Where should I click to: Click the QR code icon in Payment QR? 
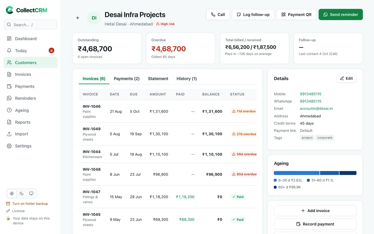[x=284, y=15]
